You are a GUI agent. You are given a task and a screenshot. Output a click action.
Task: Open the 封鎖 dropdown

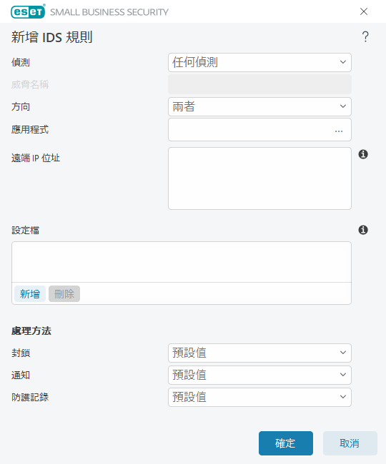(259, 353)
